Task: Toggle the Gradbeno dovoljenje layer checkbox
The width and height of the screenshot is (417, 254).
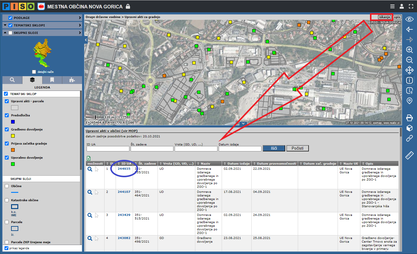Action: (7, 130)
